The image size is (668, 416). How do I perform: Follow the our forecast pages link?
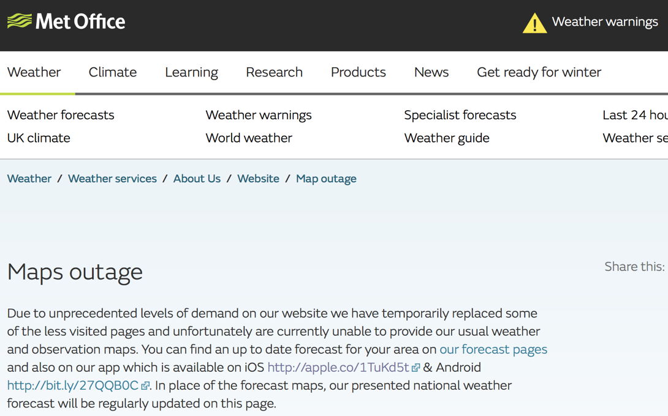tap(493, 349)
